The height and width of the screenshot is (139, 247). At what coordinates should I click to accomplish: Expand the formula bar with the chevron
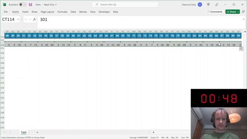click(244, 19)
